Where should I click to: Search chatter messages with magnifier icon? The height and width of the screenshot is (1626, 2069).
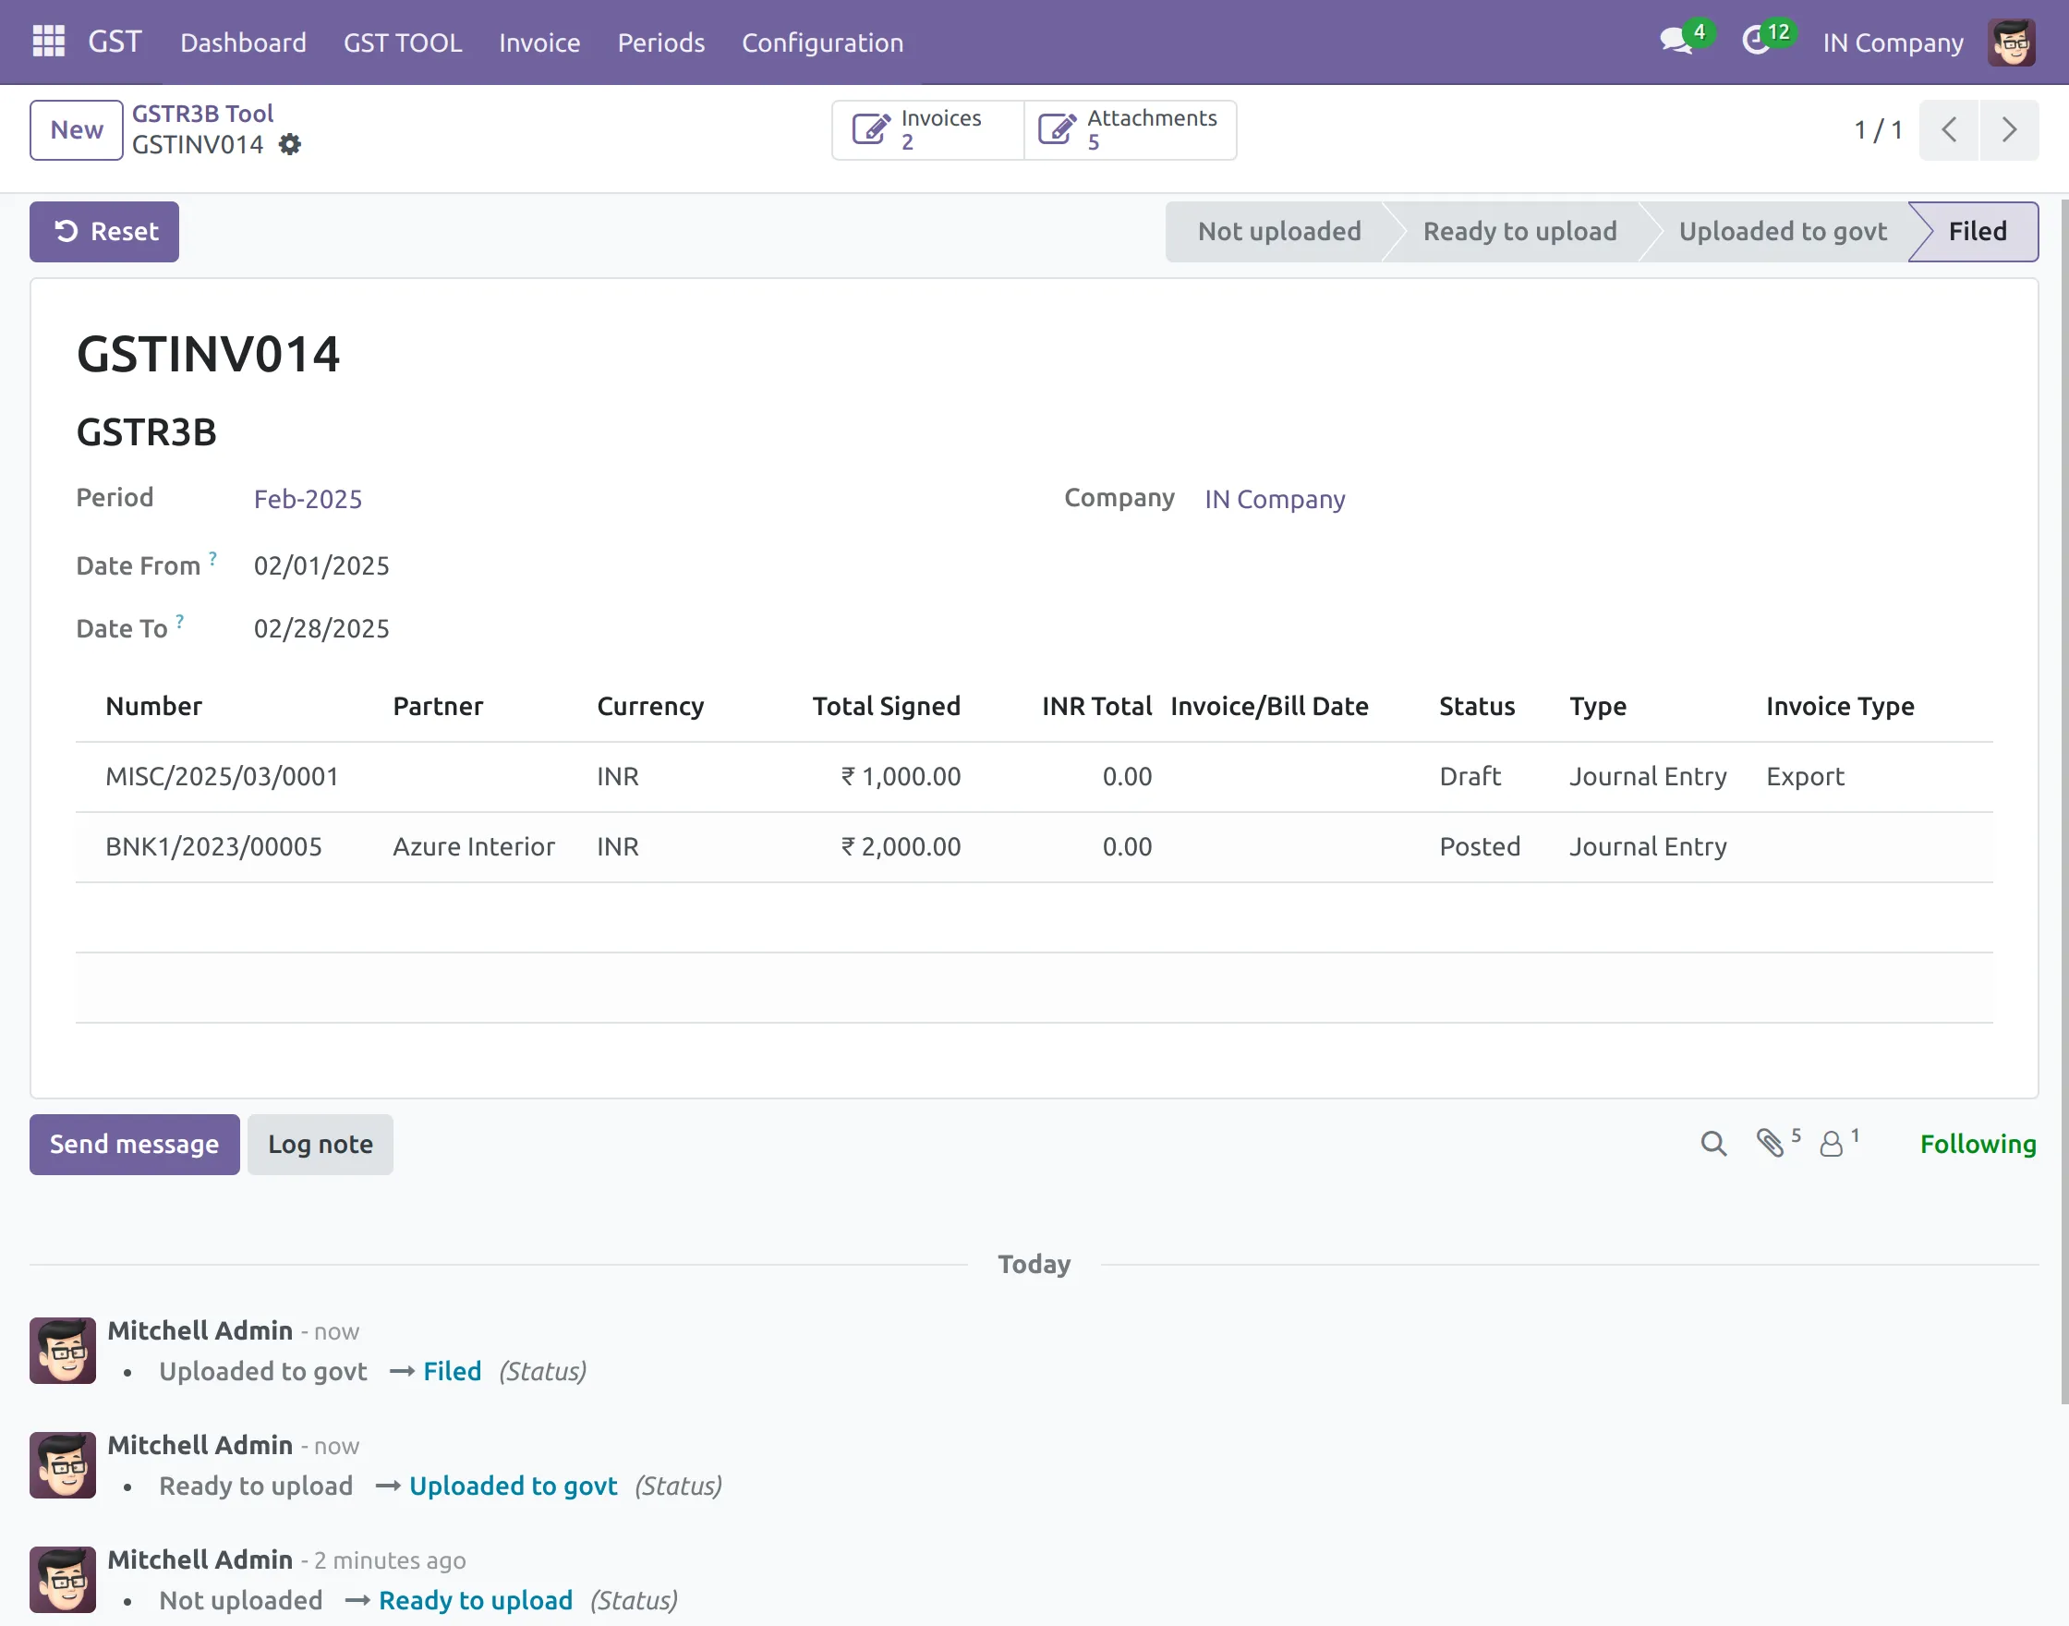(1713, 1144)
